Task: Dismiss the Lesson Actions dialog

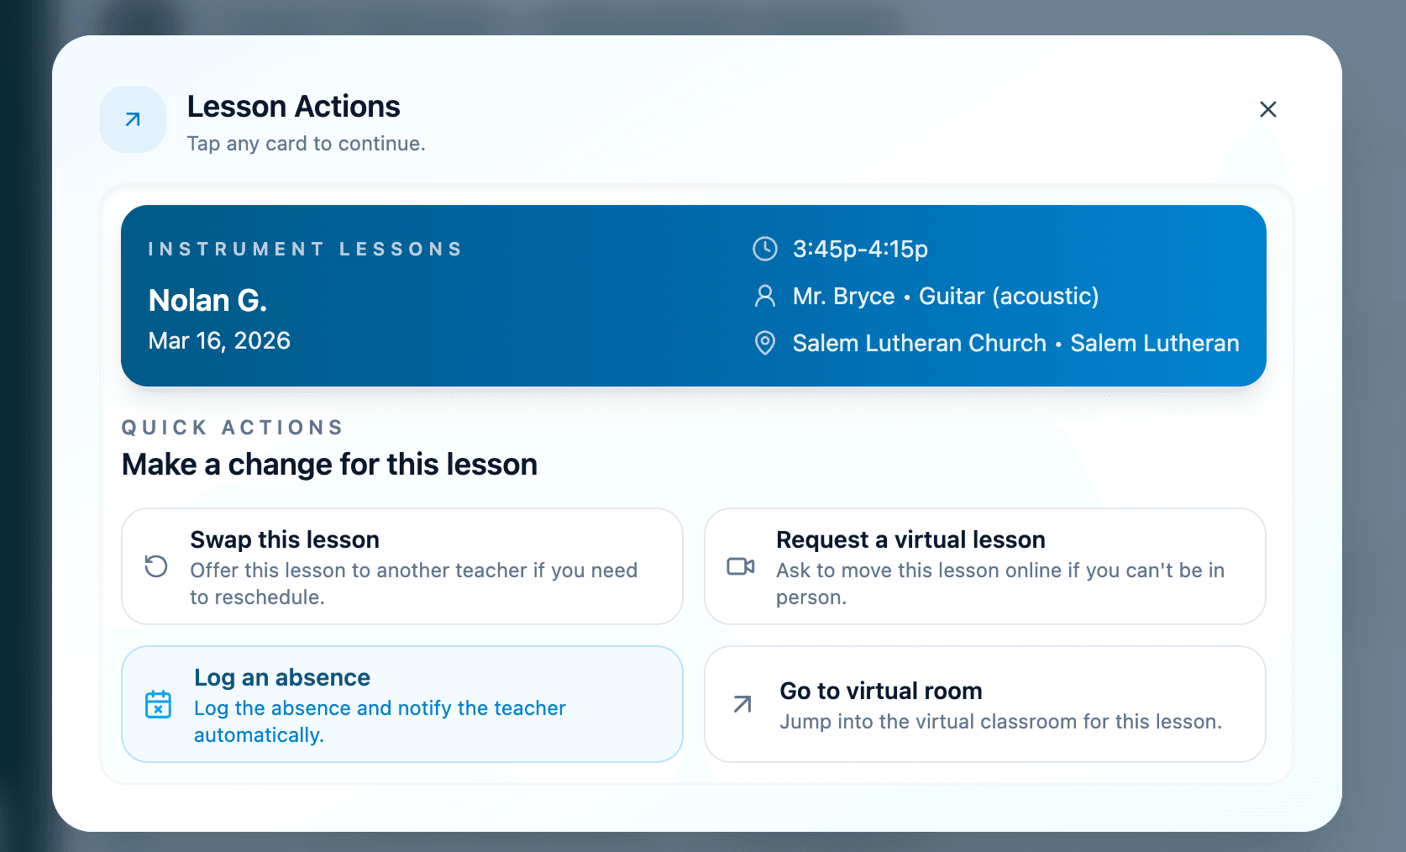Action: pos(1267,109)
